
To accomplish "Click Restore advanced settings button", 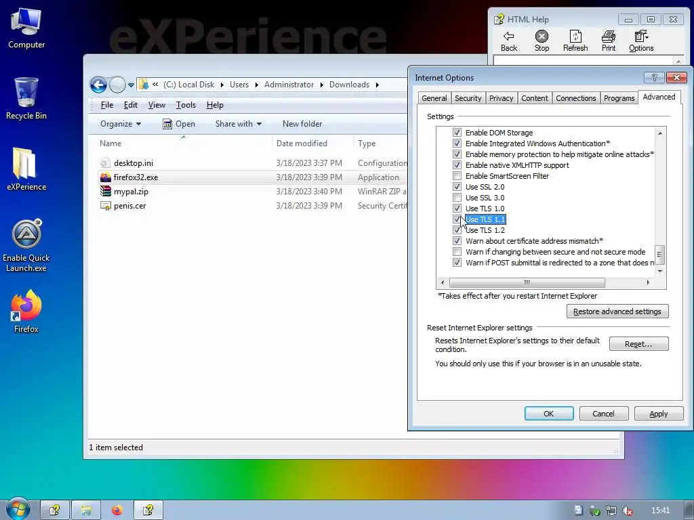I will [617, 311].
